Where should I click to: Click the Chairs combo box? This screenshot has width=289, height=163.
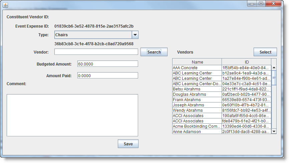coord(93,35)
